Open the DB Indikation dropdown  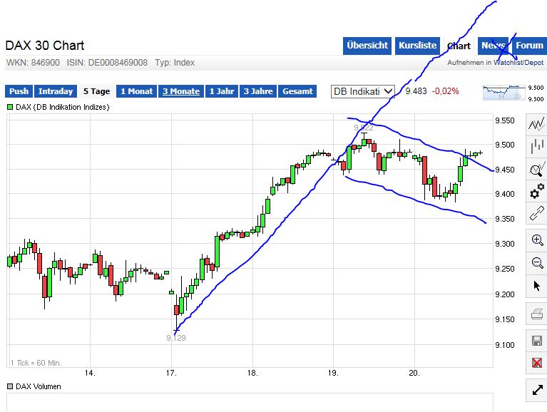(x=363, y=91)
